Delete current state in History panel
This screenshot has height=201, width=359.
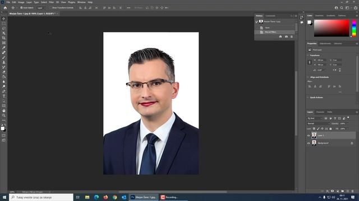292,37
